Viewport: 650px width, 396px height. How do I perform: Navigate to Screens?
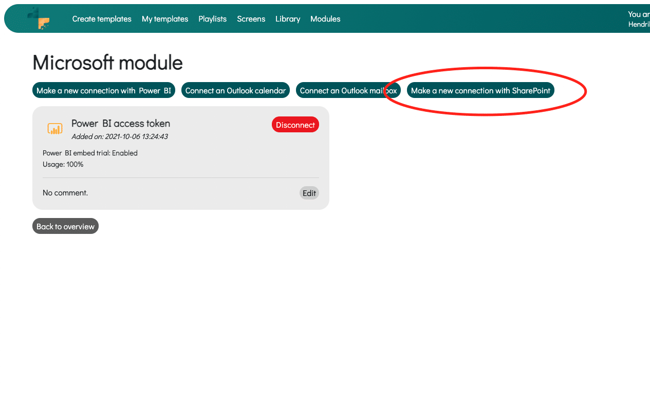251,19
